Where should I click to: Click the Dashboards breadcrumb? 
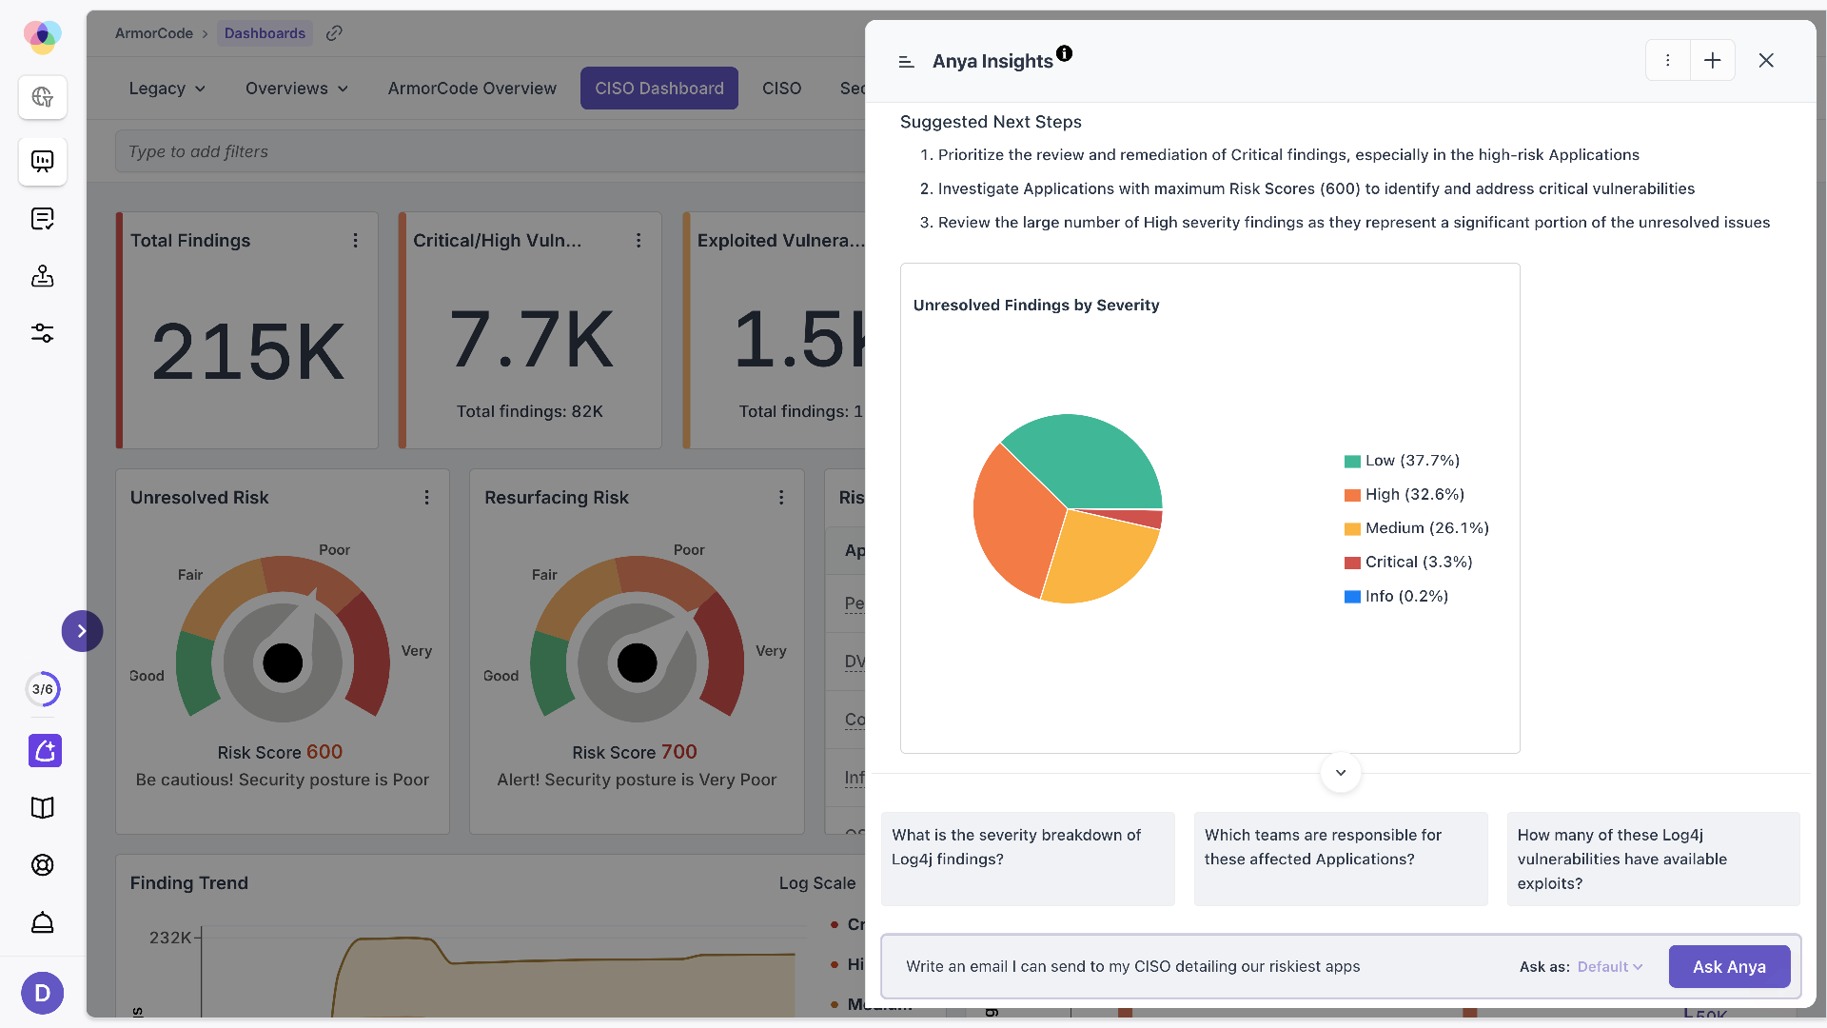click(x=265, y=33)
